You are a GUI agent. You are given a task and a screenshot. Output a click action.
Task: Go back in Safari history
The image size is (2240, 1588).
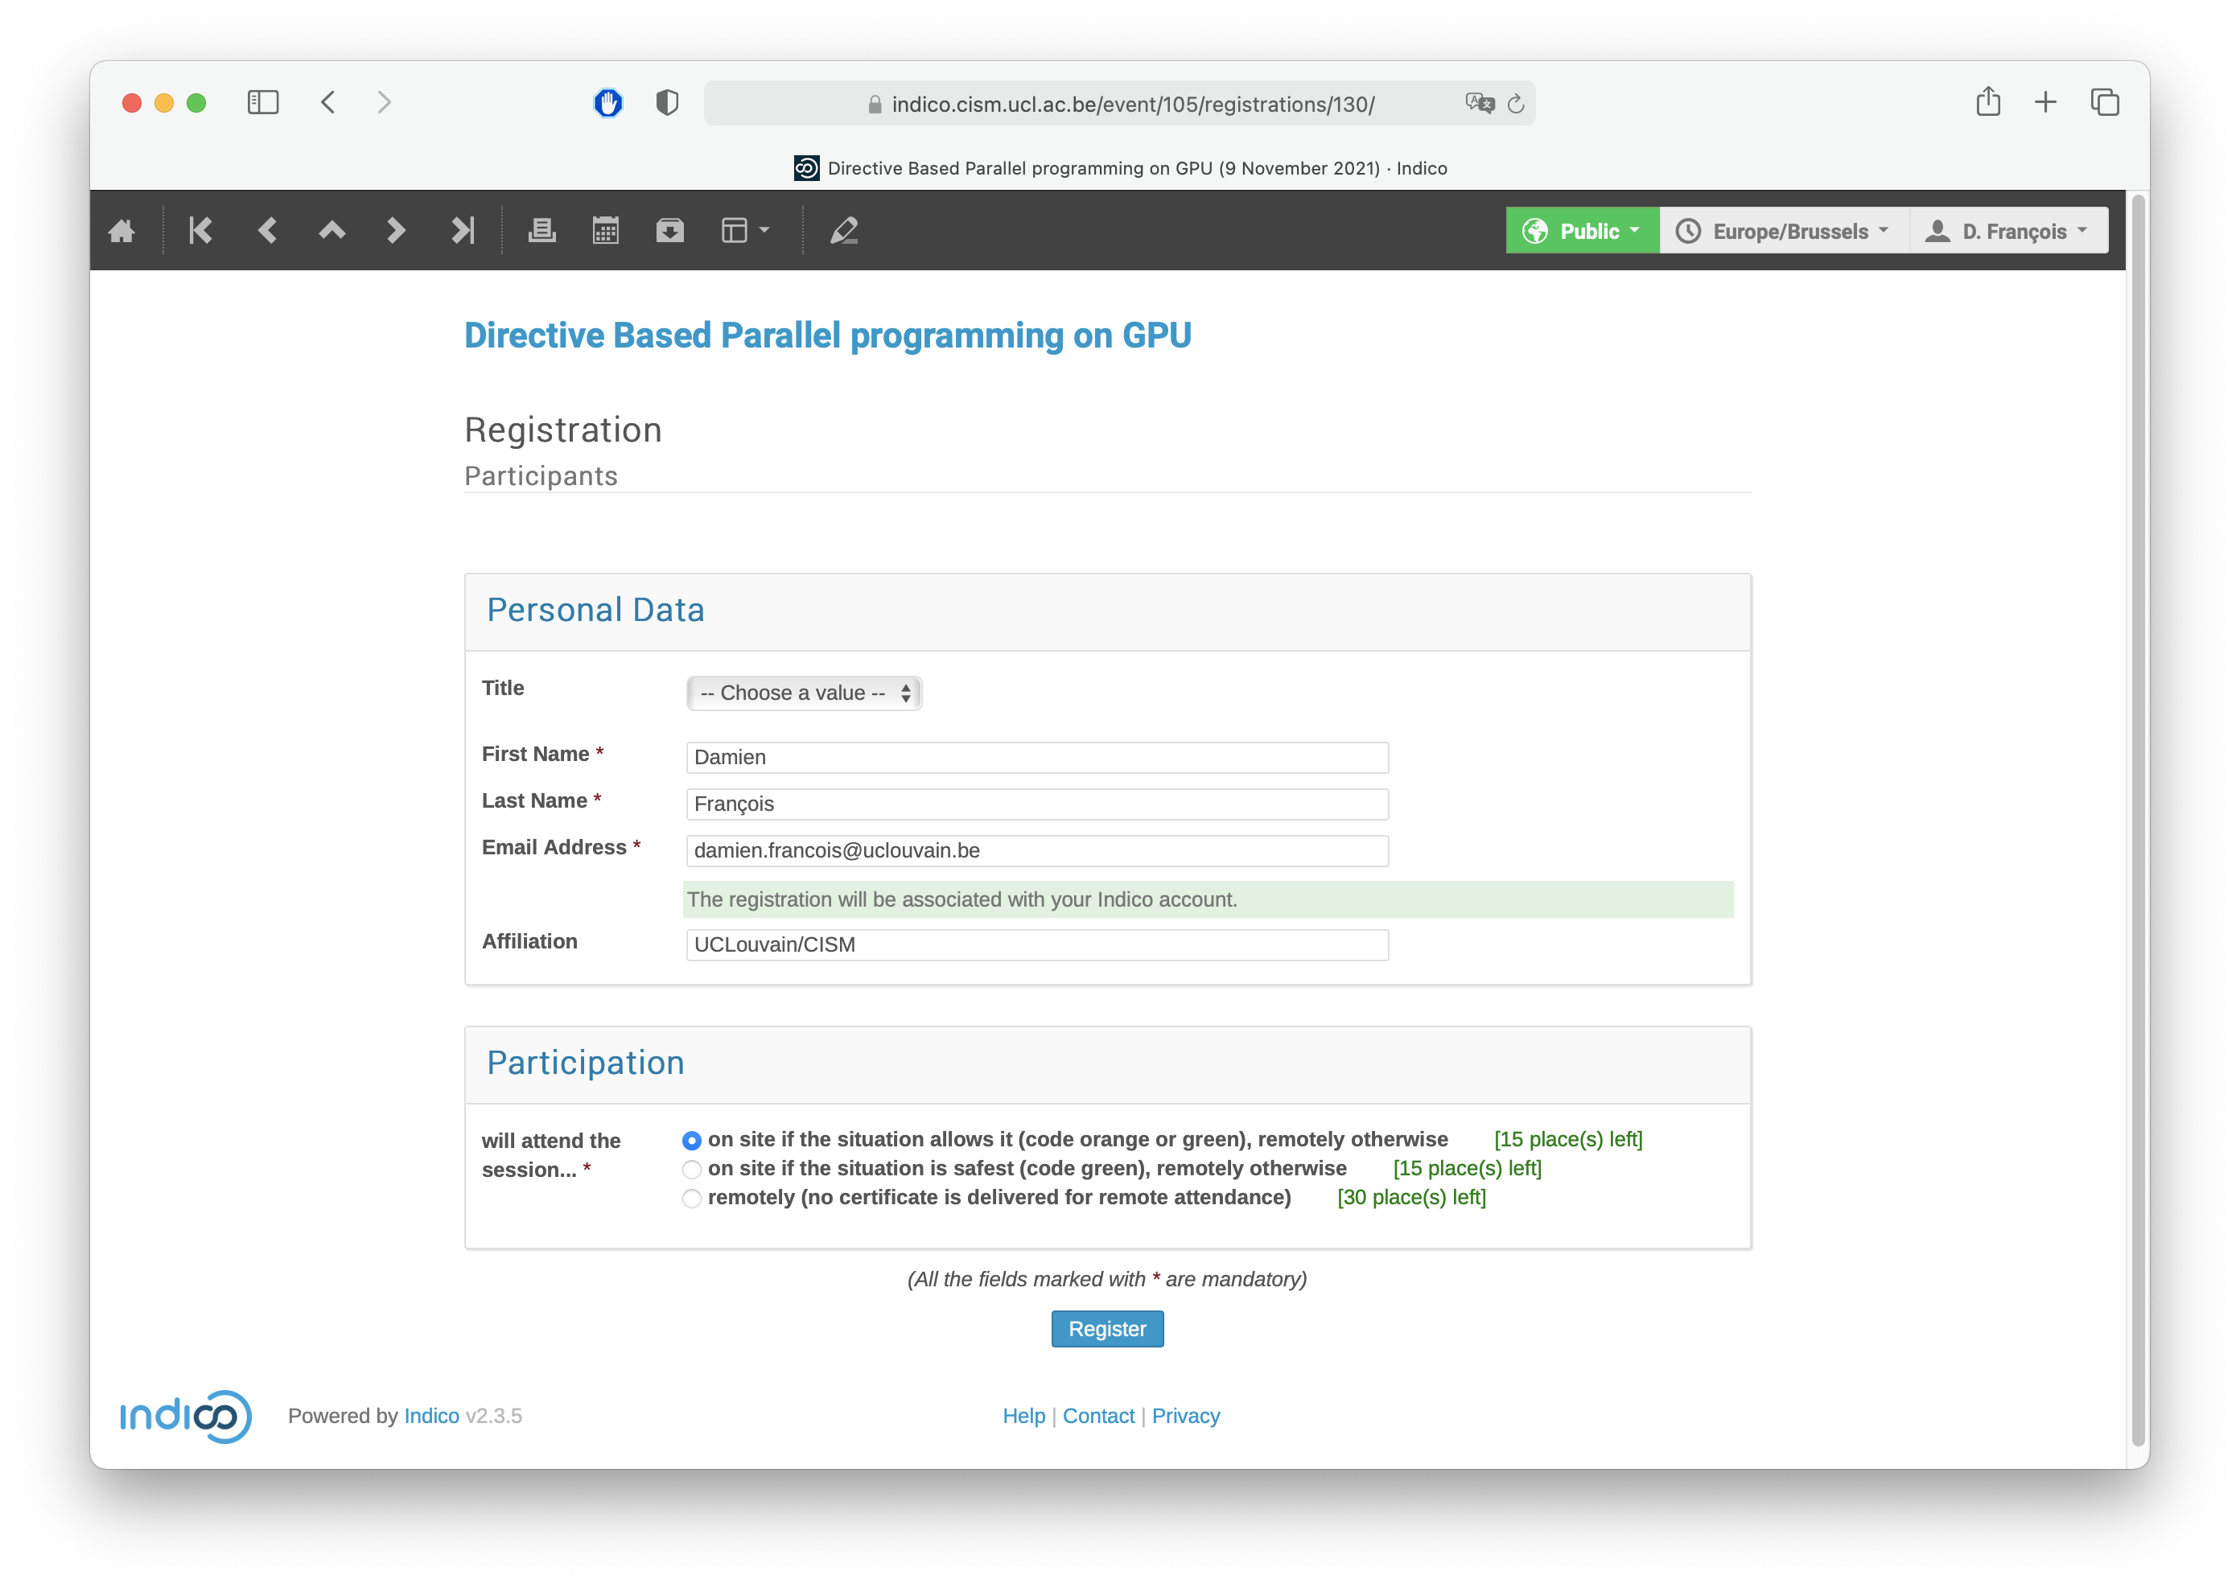[328, 103]
